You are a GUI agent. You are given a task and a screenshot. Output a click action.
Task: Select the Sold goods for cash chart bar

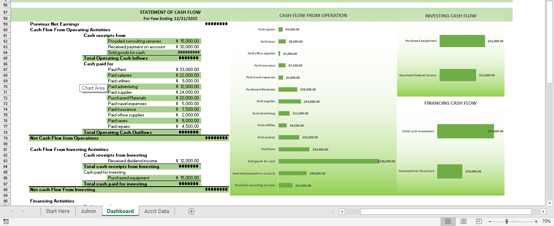pos(328,161)
